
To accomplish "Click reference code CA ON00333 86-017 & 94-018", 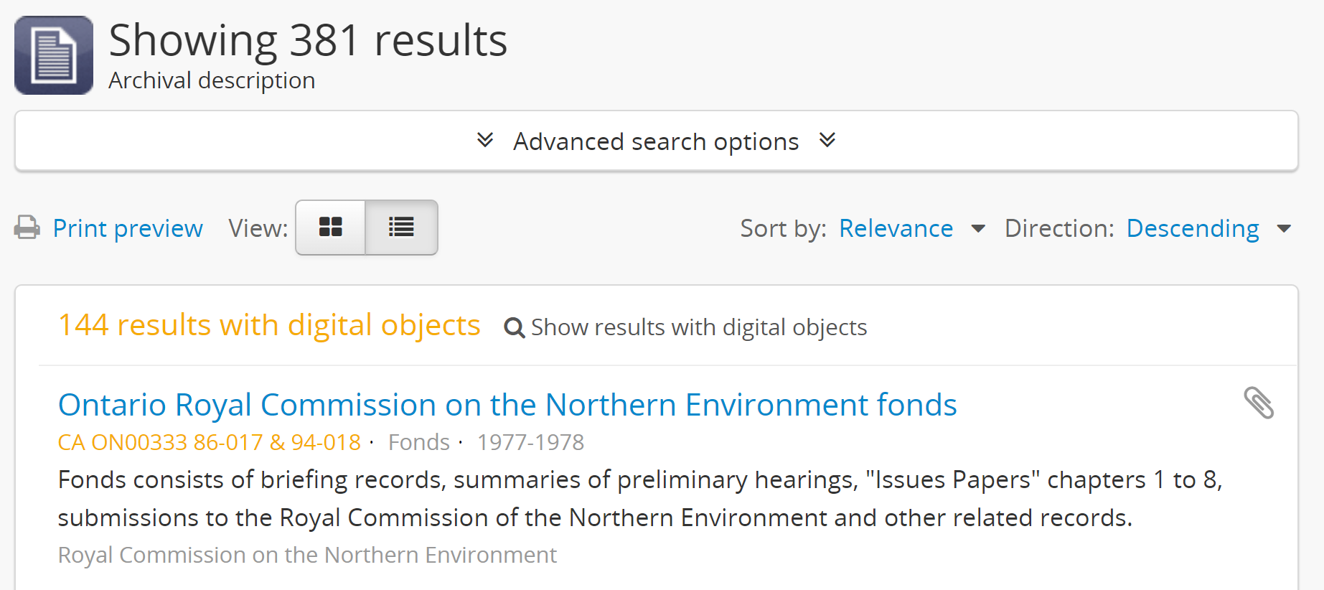I will click(209, 442).
